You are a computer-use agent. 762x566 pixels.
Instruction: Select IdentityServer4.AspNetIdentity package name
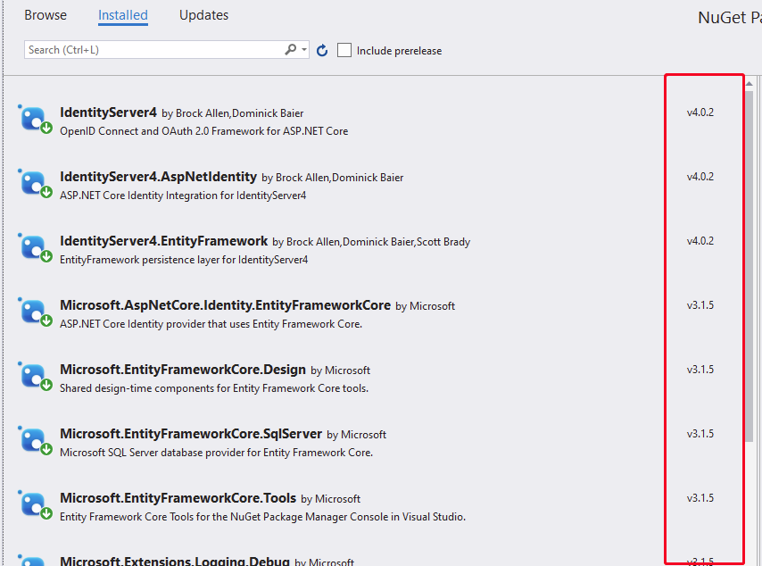158,177
